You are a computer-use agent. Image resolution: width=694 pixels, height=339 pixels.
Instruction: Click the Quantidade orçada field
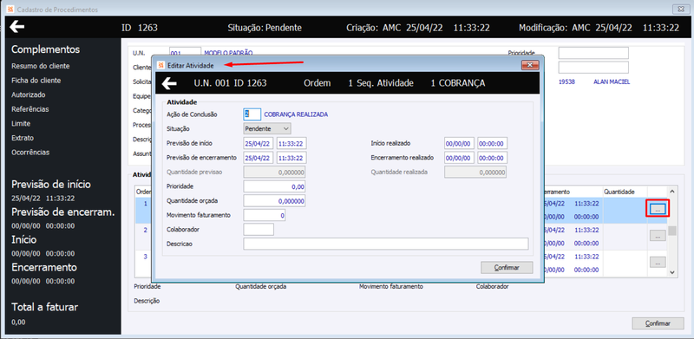(x=274, y=201)
